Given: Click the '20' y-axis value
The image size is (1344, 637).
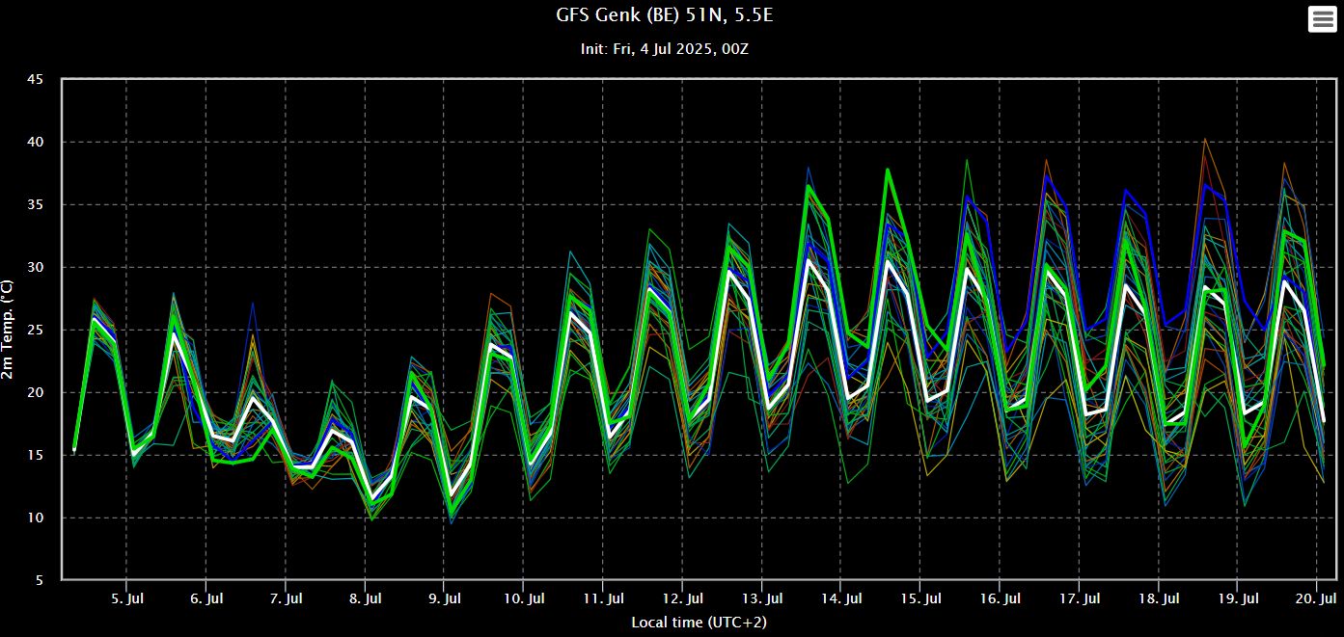Looking at the screenshot, I should [36, 393].
